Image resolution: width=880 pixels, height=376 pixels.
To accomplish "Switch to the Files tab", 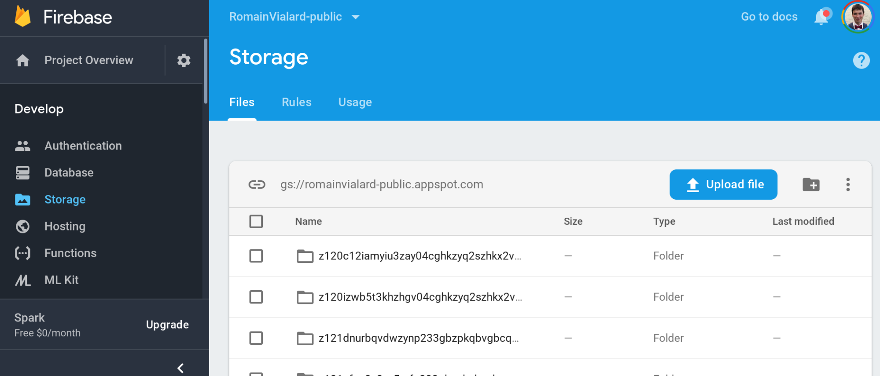I will 242,102.
